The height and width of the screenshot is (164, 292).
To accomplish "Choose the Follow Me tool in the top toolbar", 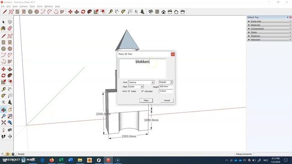I will [x=89, y=12].
